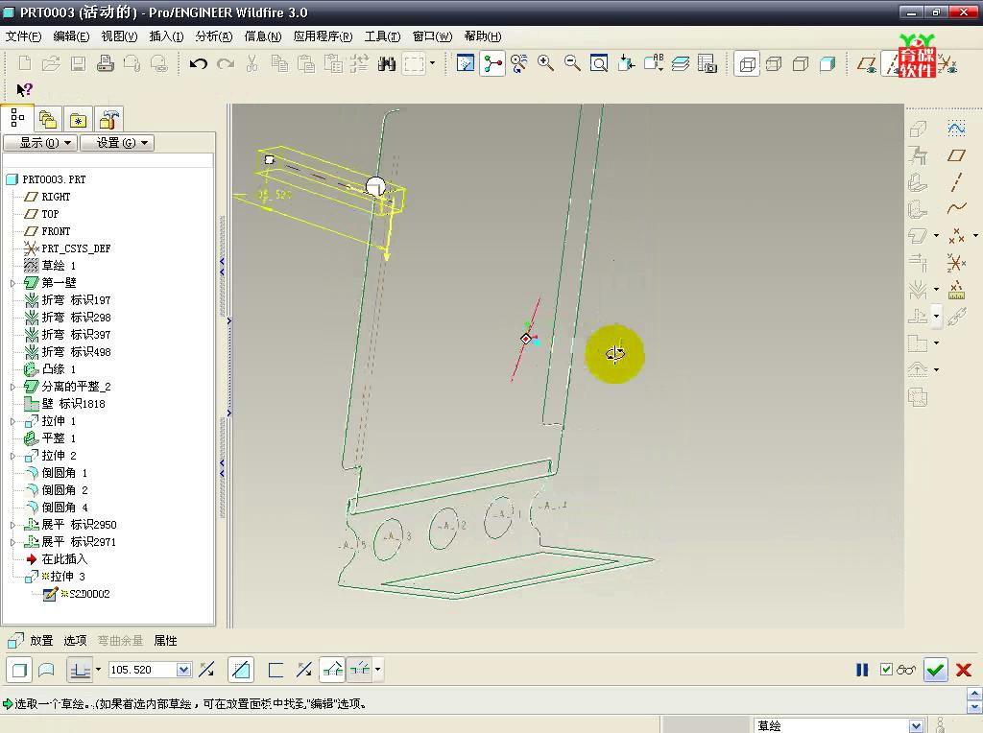Image resolution: width=983 pixels, height=733 pixels.
Task: Select the datum curve tool
Action: click(x=956, y=208)
